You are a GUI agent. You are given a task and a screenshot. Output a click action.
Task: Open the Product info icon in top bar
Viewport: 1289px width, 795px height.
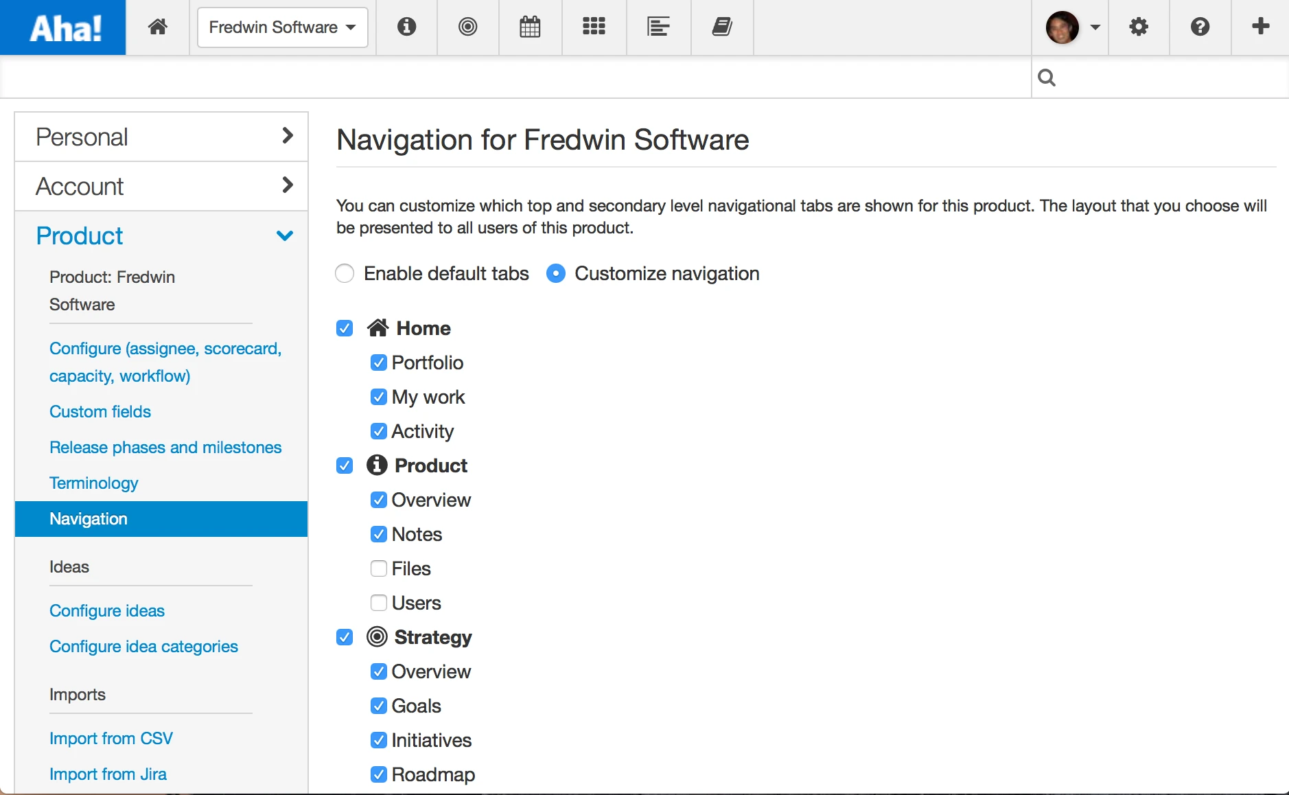(x=406, y=27)
